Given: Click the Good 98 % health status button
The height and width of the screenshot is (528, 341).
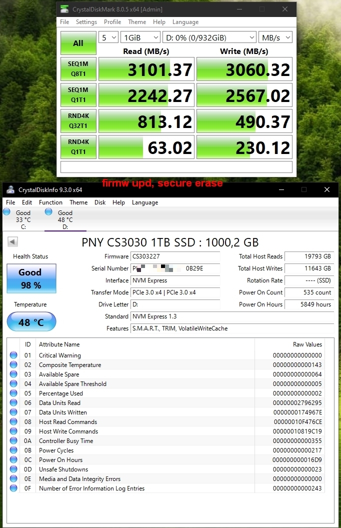Looking at the screenshot, I should pos(31,278).
